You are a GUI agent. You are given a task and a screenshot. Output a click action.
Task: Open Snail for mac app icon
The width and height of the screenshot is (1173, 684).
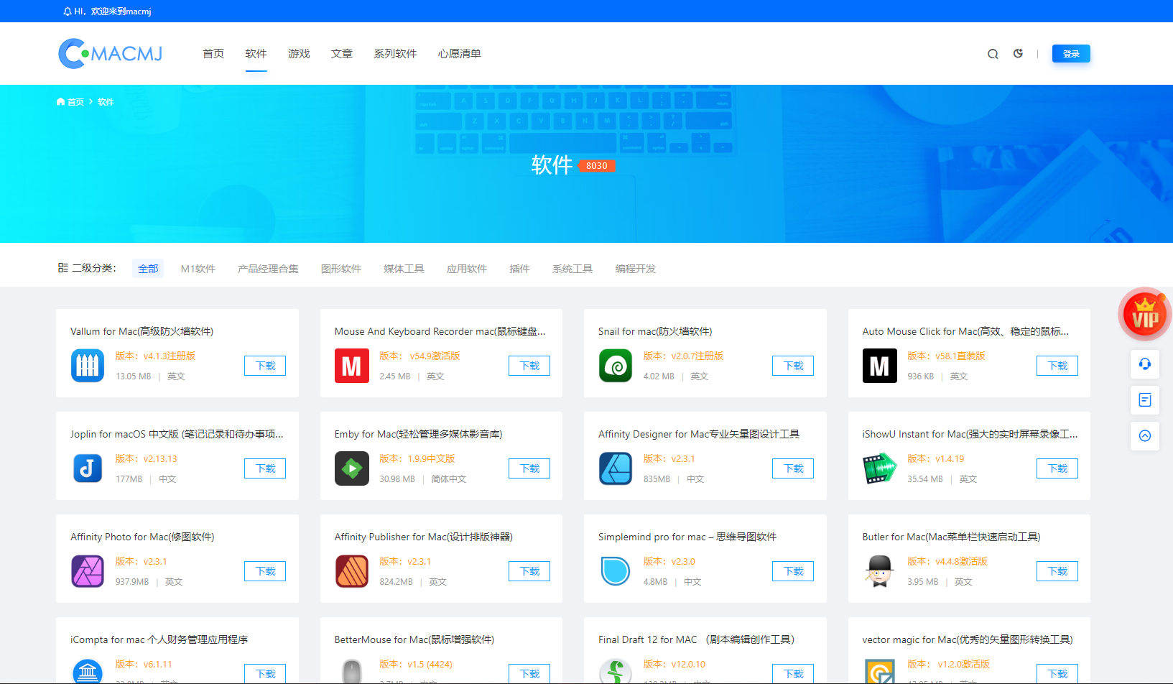click(616, 366)
